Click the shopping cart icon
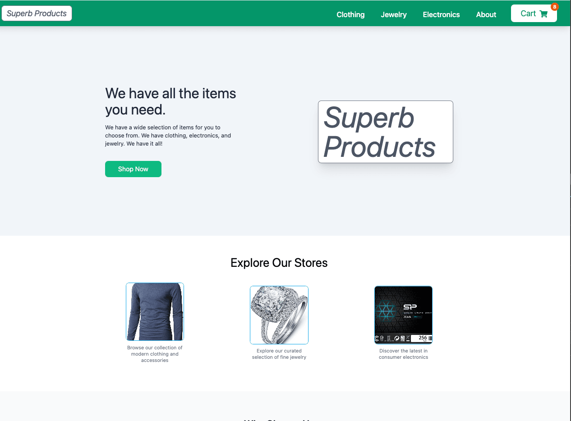 [543, 14]
